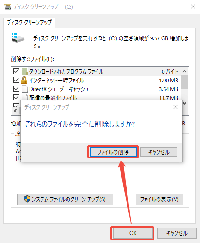Click the 3.54 MB size value
The height and width of the screenshot is (243, 200).
[x=169, y=89]
